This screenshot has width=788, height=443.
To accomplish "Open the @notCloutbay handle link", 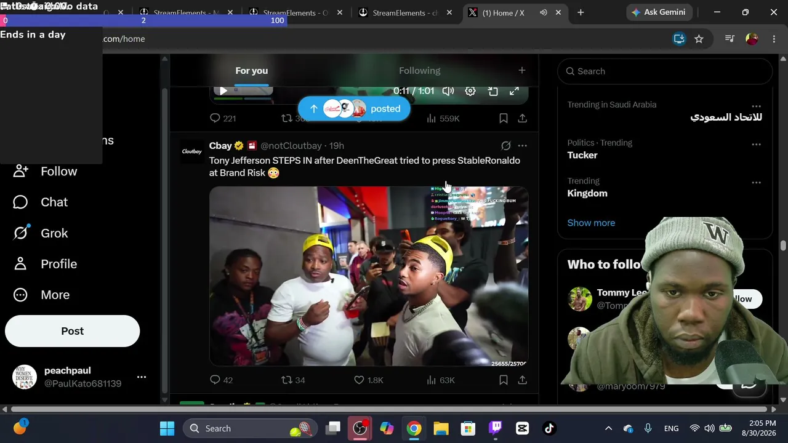I will coord(291,146).
